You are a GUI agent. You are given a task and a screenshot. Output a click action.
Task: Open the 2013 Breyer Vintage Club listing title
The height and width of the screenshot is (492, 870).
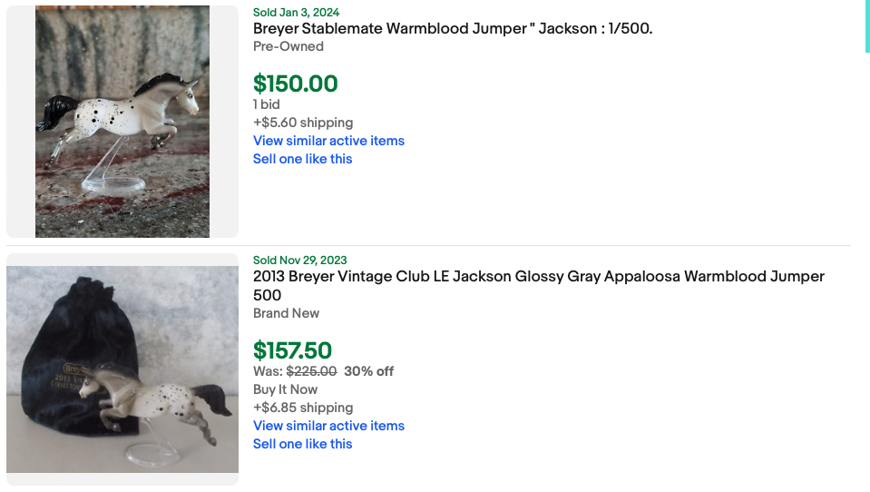(538, 277)
